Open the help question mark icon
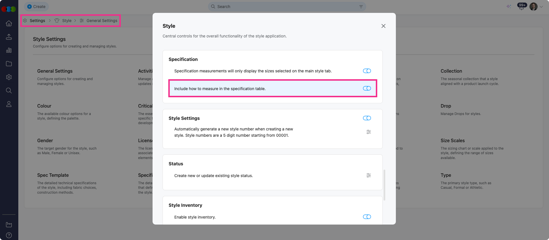 coord(9,235)
